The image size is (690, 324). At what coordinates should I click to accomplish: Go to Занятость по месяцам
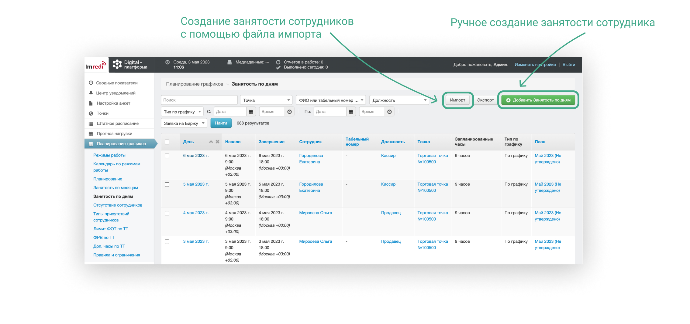pos(116,187)
